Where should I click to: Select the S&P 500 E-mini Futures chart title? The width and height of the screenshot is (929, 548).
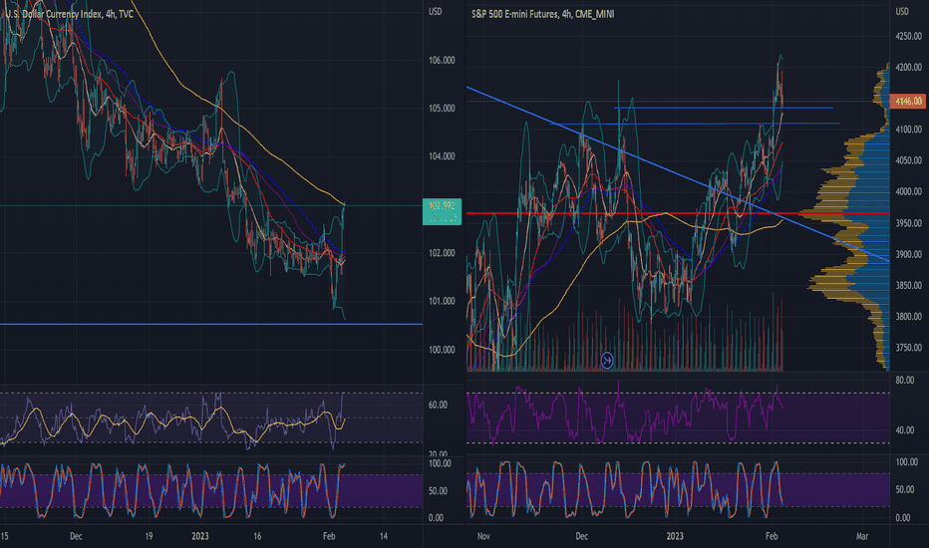[x=542, y=14]
